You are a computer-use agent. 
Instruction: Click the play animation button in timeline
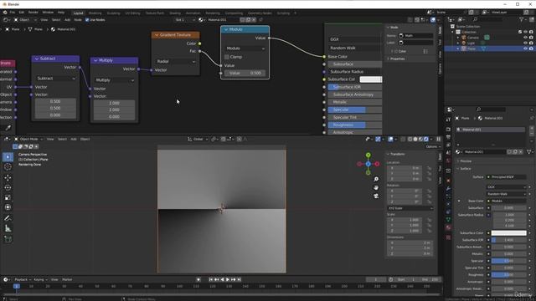(x=228, y=279)
